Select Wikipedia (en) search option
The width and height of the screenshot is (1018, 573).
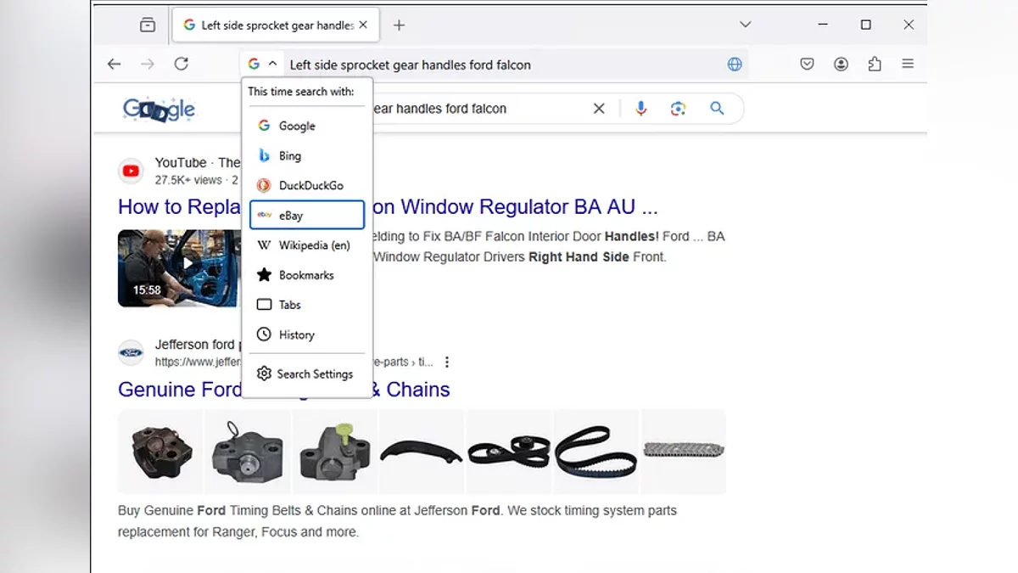pos(307,245)
